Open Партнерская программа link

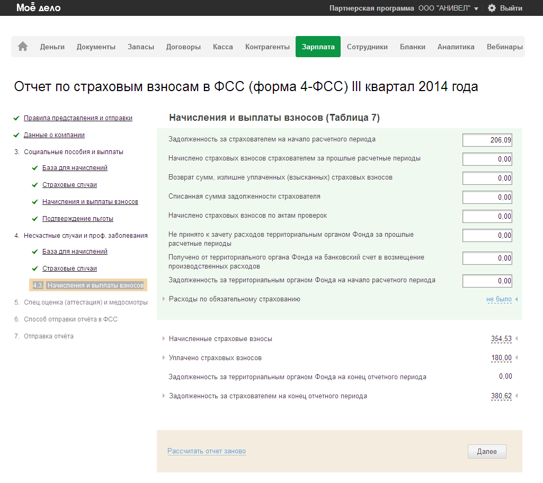(371, 8)
